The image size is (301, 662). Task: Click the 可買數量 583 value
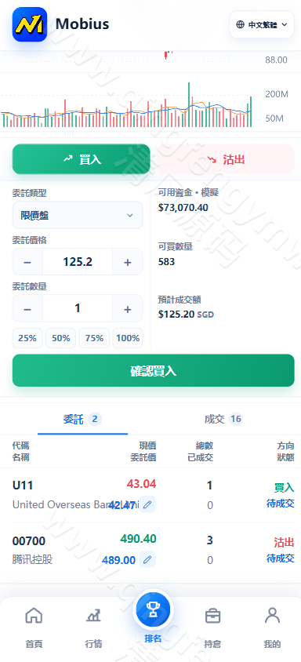point(166,262)
